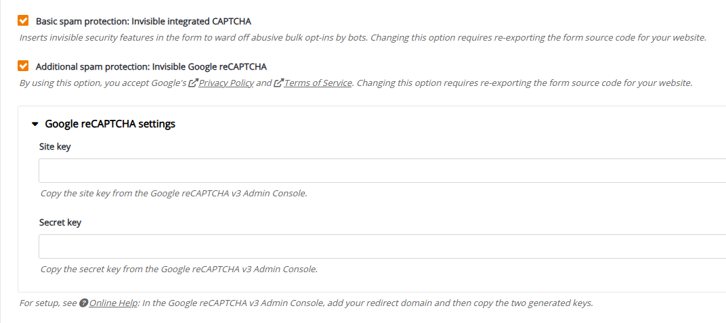Click the 'Google reCAPTCHA settings' heading
This screenshot has width=726, height=323.
(110, 124)
